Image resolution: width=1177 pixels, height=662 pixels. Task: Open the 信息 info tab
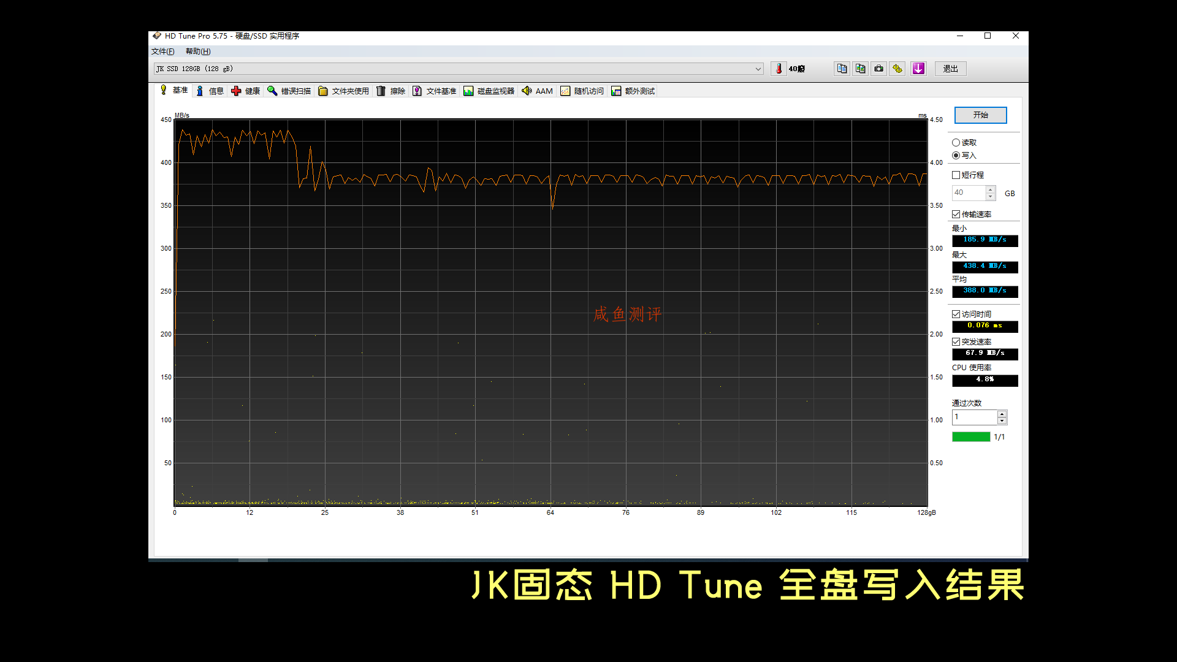click(210, 91)
